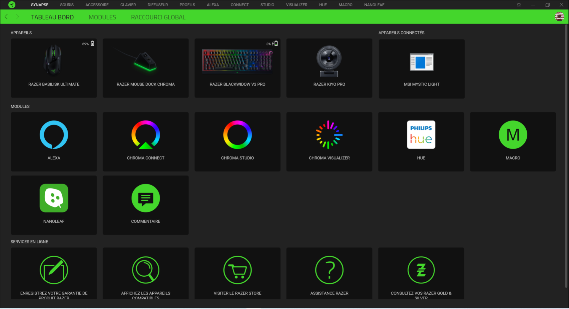The height and width of the screenshot is (309, 569).
Task: Open the Razer Kiyo Pro webcam
Action: point(329,68)
